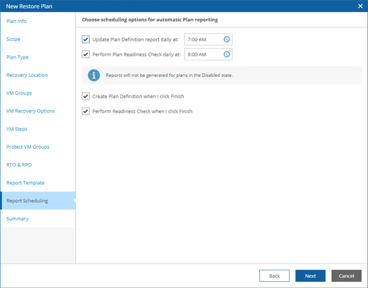368x288 pixels.
Task: Click the blue info icon
Action: click(x=93, y=75)
